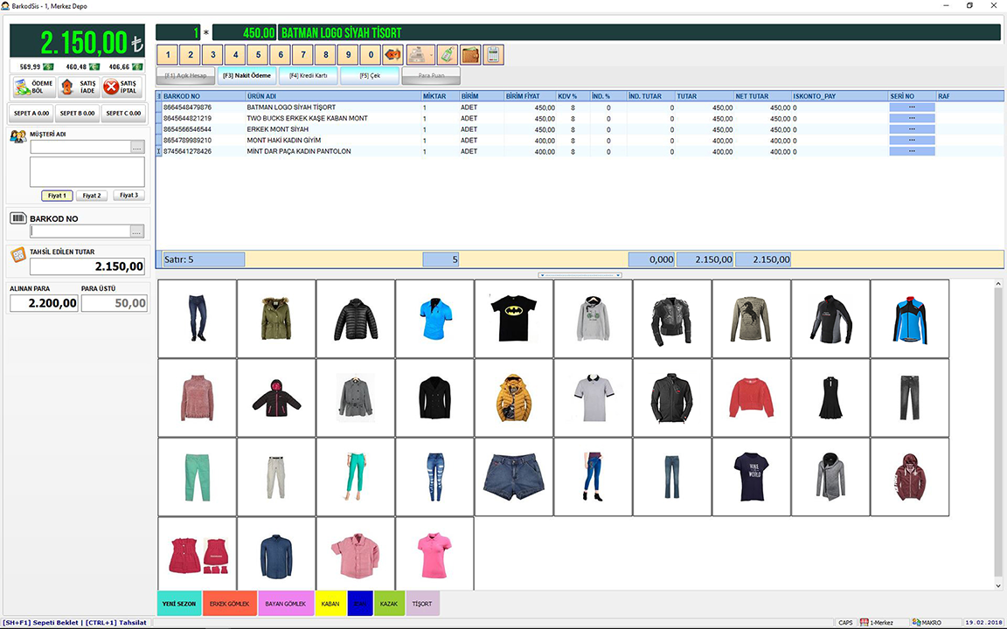The height and width of the screenshot is (629, 1007).
Task: Select red sweater product thumbnail
Action: coord(752,398)
